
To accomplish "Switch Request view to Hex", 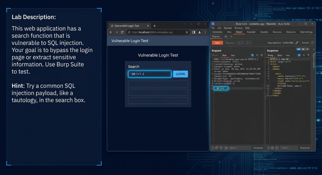I will click(x=233, y=55).
